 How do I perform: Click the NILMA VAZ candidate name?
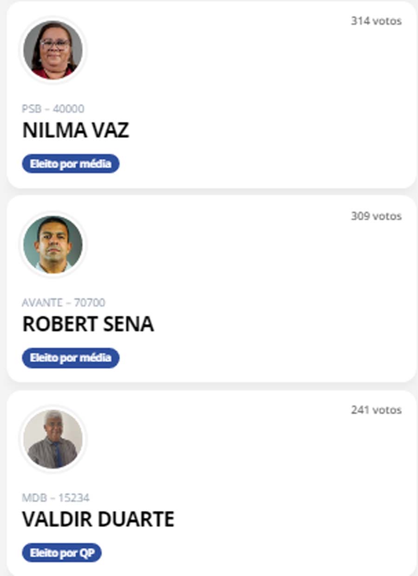[x=76, y=131]
